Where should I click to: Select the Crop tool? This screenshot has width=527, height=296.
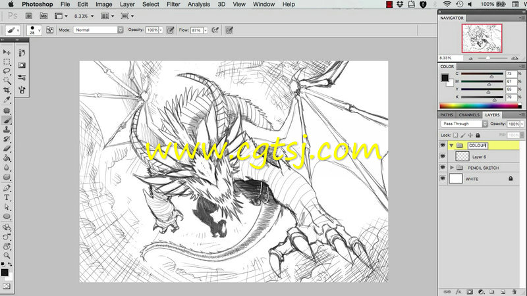coord(7,90)
